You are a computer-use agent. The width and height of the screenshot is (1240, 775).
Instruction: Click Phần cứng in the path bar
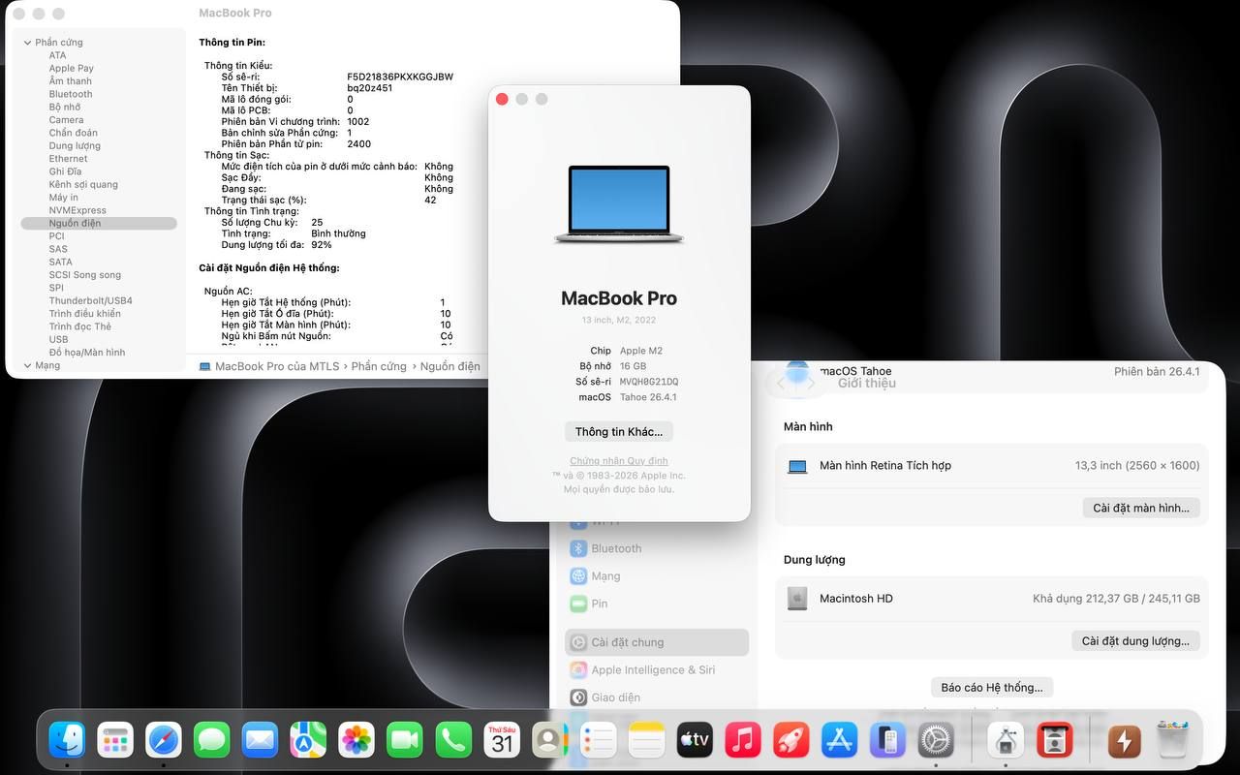tap(379, 367)
